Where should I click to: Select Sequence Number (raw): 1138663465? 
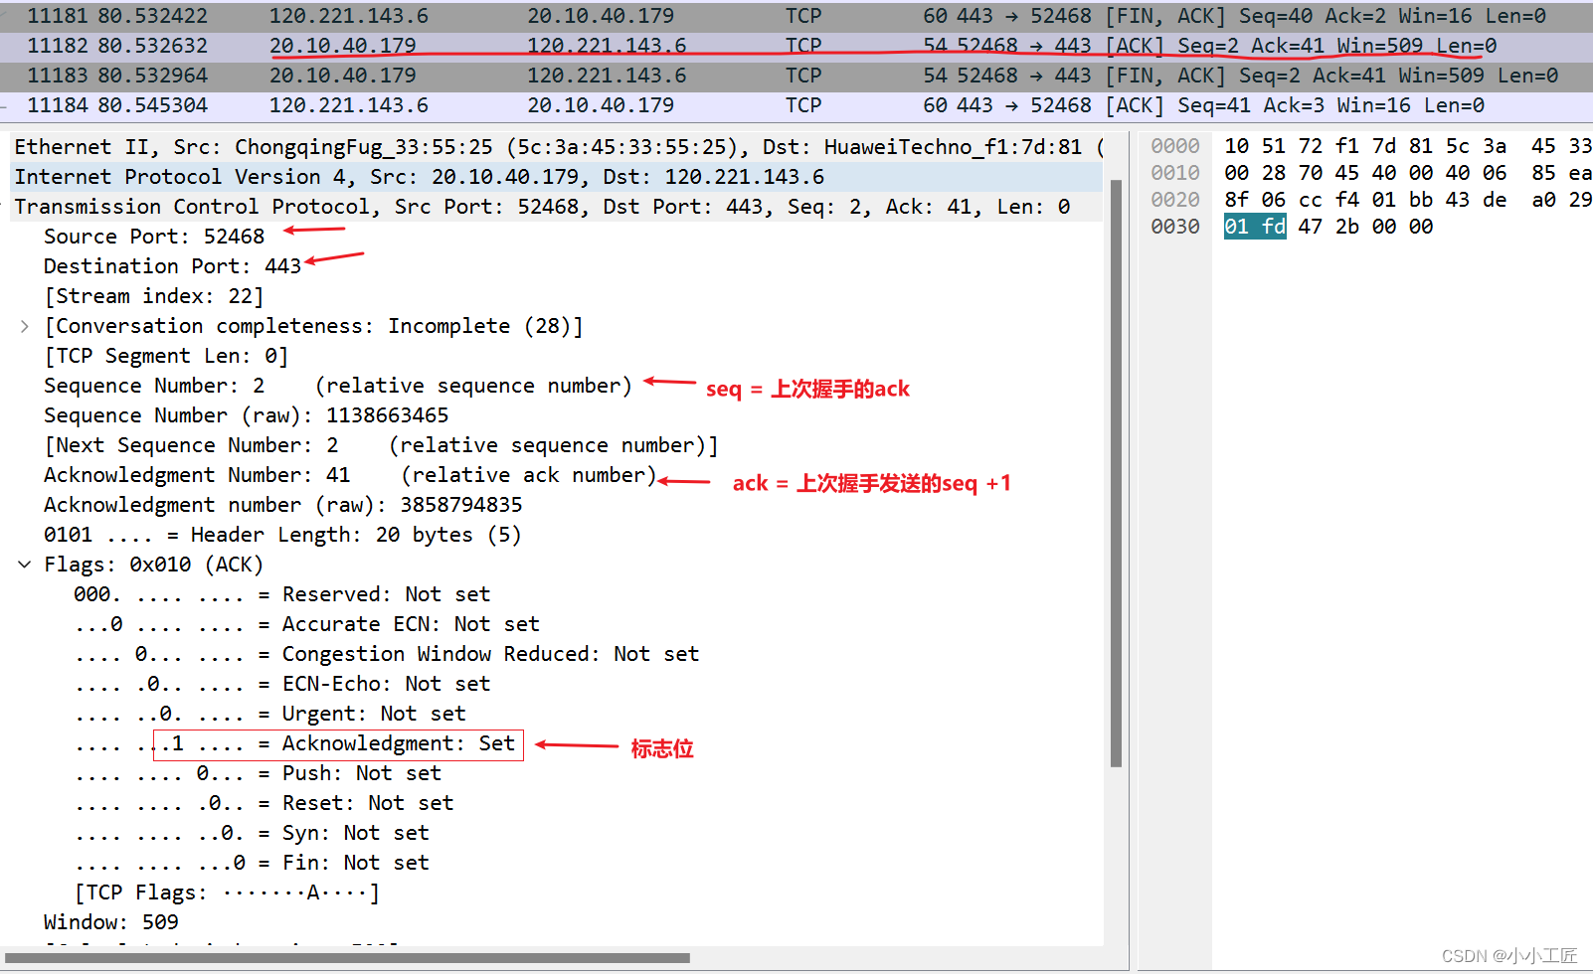click(x=246, y=415)
